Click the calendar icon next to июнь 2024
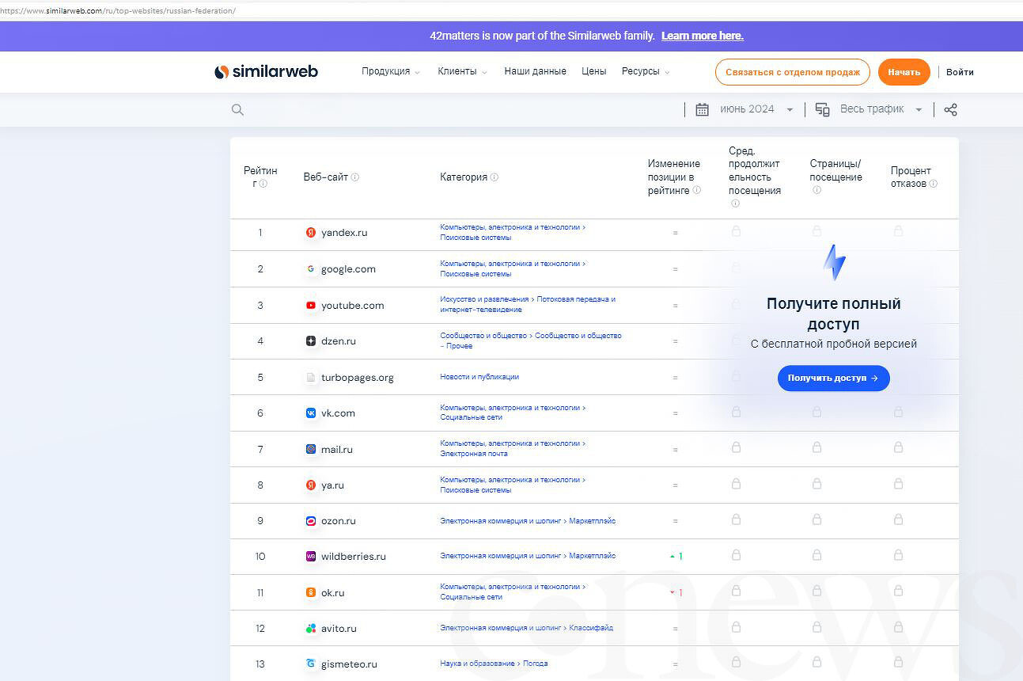 click(702, 109)
